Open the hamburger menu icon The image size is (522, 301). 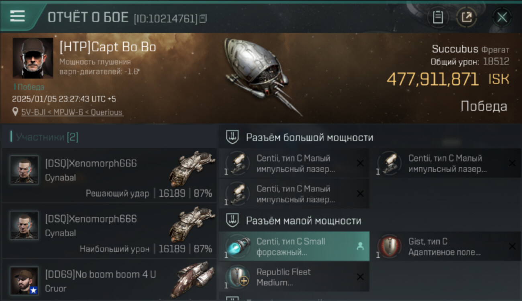point(17,16)
